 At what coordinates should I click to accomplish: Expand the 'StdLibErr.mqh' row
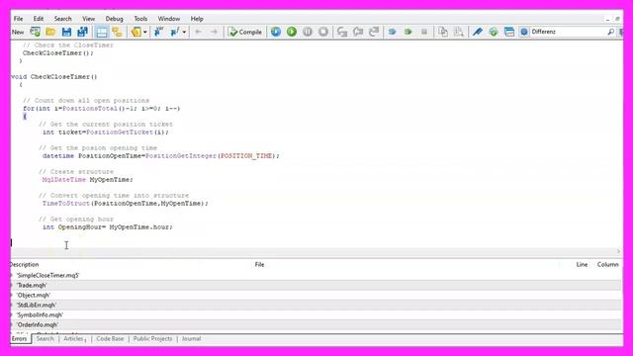pyautogui.click(x=12, y=306)
